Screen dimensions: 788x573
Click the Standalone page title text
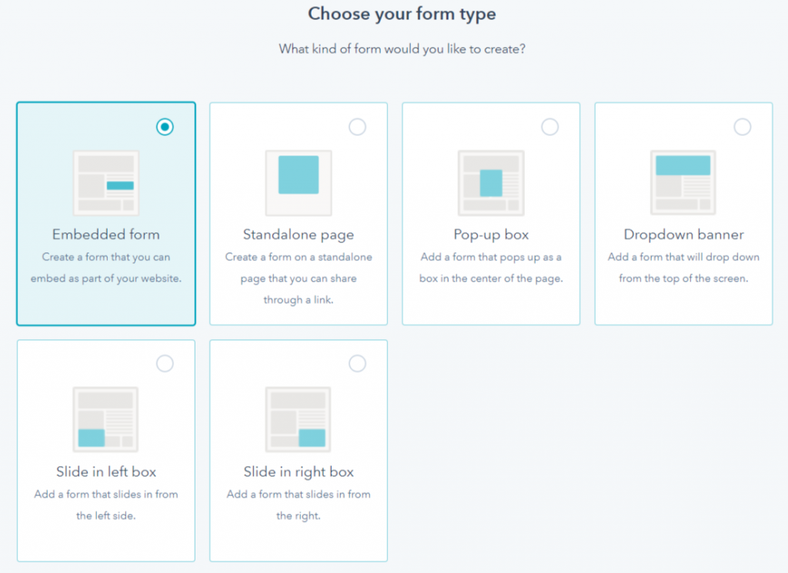(x=298, y=235)
